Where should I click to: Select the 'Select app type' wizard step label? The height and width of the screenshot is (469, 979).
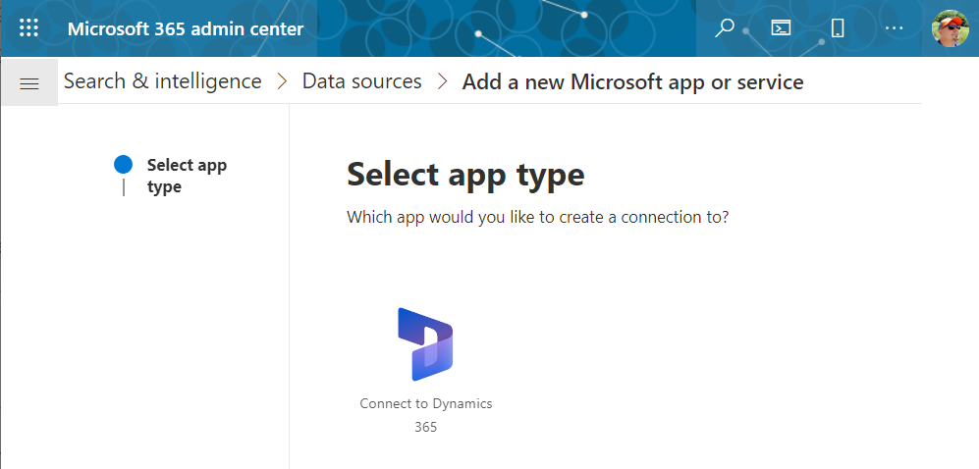pos(187,176)
